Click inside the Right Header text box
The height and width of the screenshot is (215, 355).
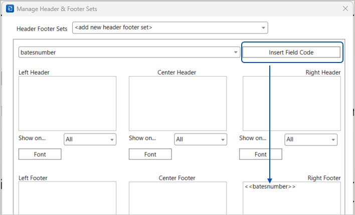coord(292,103)
